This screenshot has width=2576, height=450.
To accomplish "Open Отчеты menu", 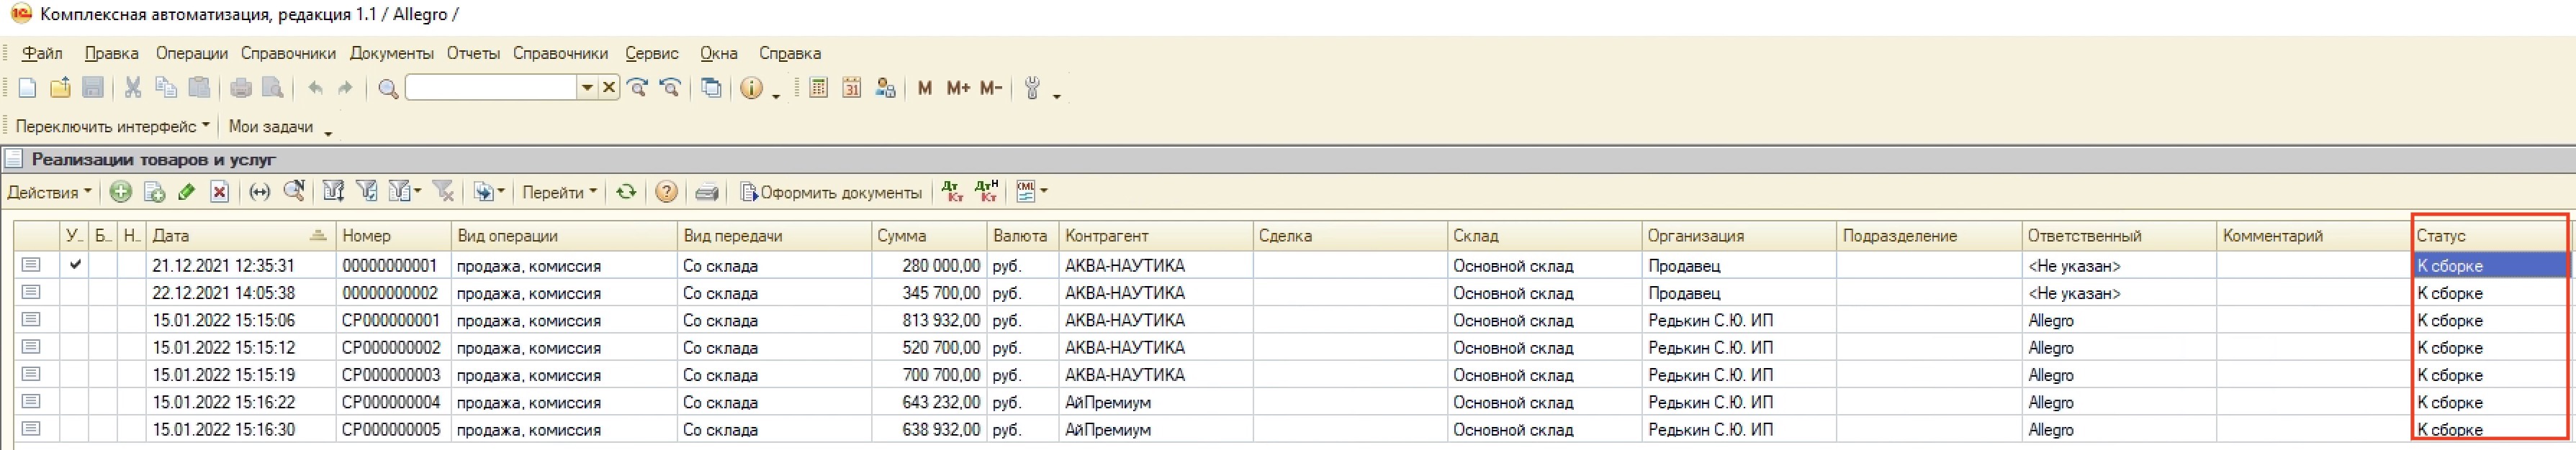I will pos(473,54).
